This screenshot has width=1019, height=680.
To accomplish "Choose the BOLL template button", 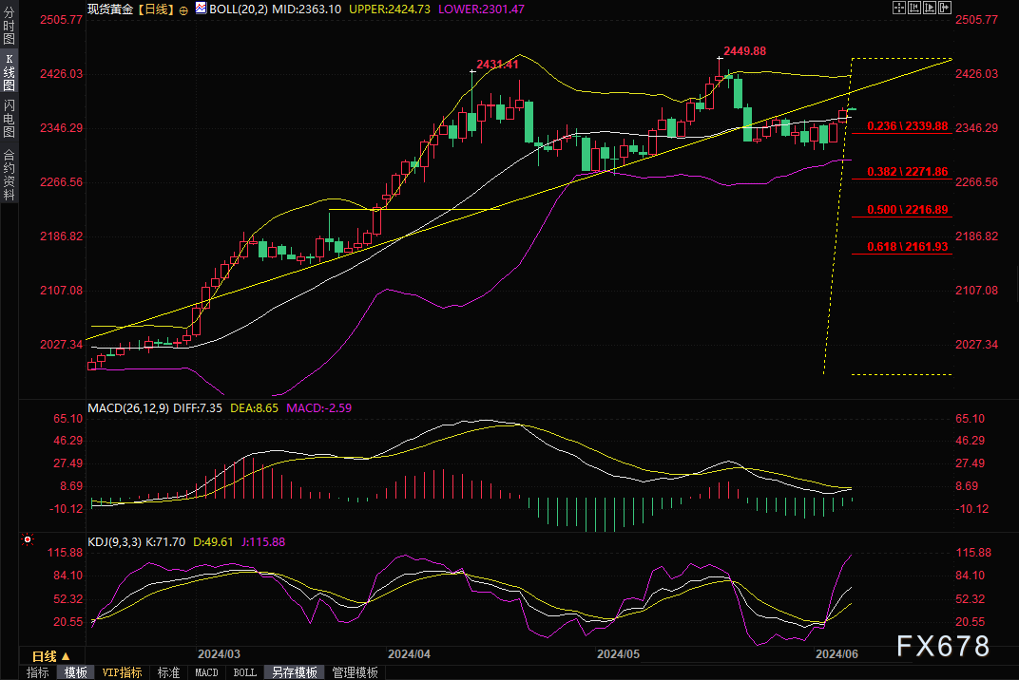I will point(244,672).
